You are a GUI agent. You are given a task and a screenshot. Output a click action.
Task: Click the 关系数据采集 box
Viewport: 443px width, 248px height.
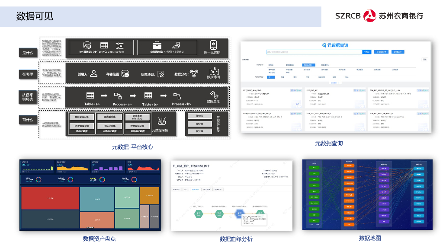click(x=82, y=117)
